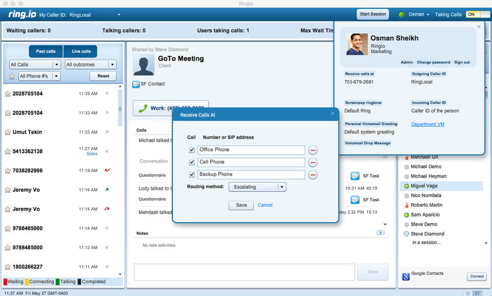
Task: Click the Google Contacts icon
Action: click(406, 277)
